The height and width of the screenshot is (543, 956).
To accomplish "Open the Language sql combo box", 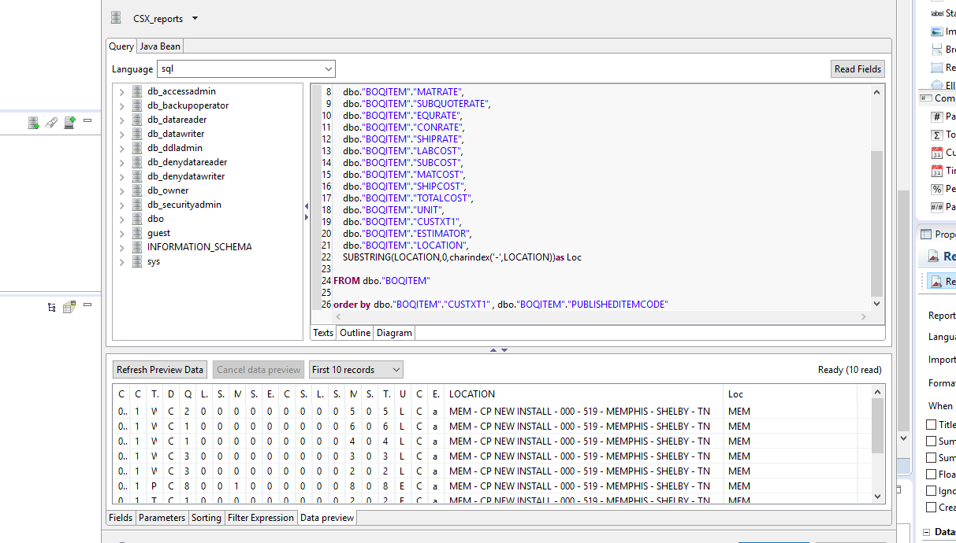I will [x=246, y=68].
